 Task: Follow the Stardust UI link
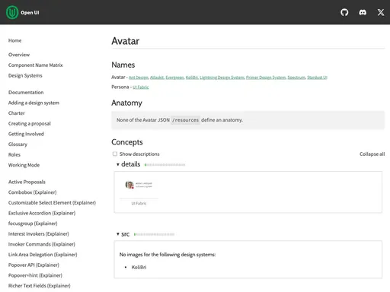pos(317,78)
